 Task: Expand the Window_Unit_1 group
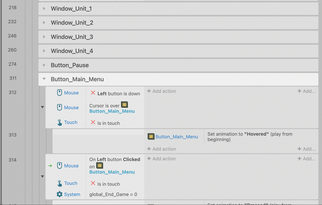point(44,9)
